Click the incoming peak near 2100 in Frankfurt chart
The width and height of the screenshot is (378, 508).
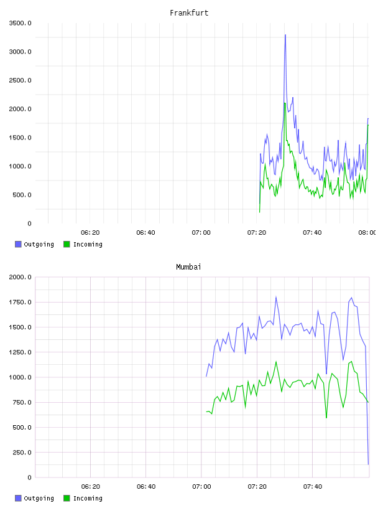285,103
